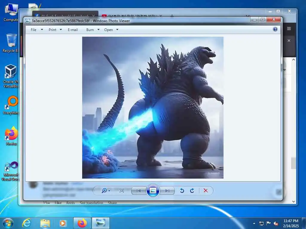Launch Internet Explorer from the taskbar
This screenshot has height=229, width=306.
[27, 223]
